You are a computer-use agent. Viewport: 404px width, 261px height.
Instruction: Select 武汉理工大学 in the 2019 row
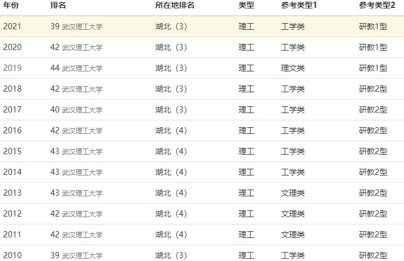pos(82,69)
